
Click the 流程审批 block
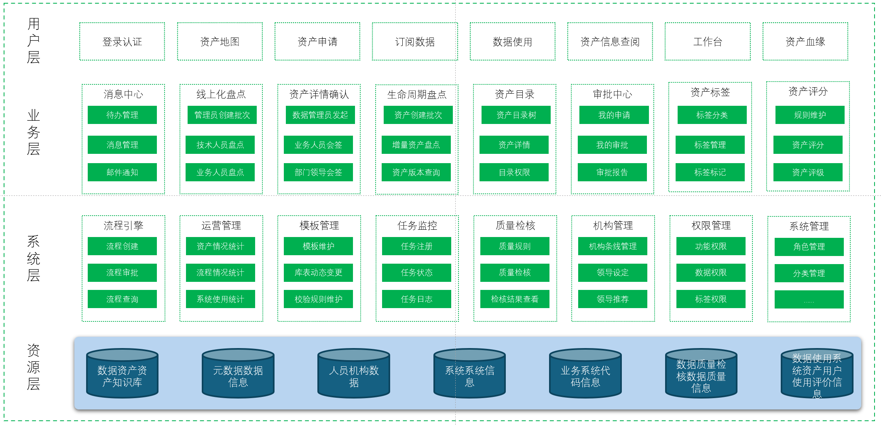[122, 273]
